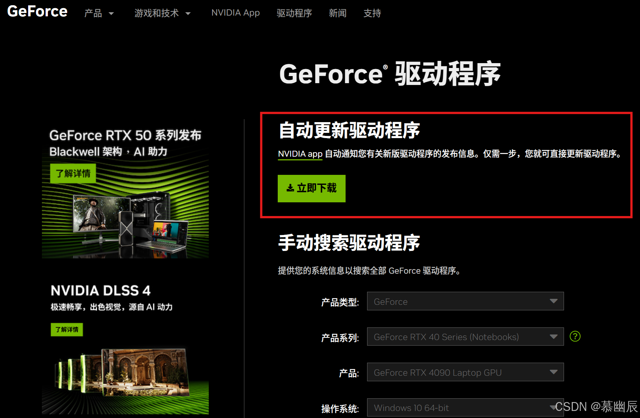
Task: Click the 自动更新驱动程序 heading
Action: pos(349,130)
